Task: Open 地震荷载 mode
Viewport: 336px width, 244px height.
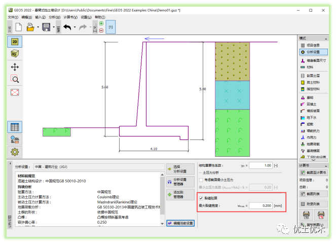Action: point(313,144)
